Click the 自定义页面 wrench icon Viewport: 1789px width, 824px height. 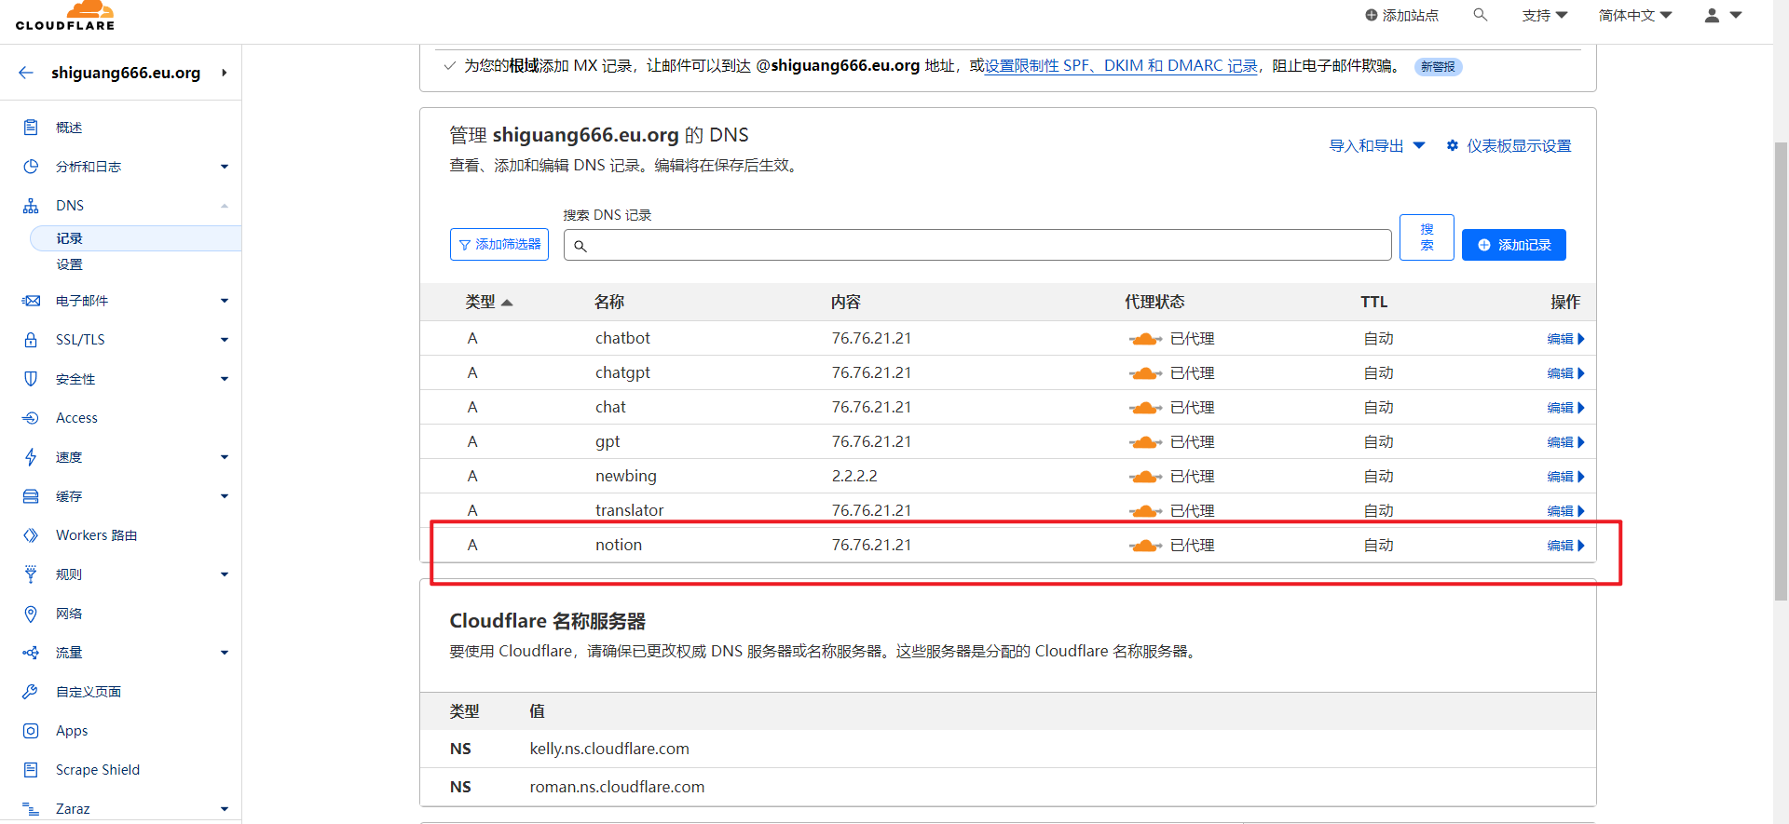[31, 692]
